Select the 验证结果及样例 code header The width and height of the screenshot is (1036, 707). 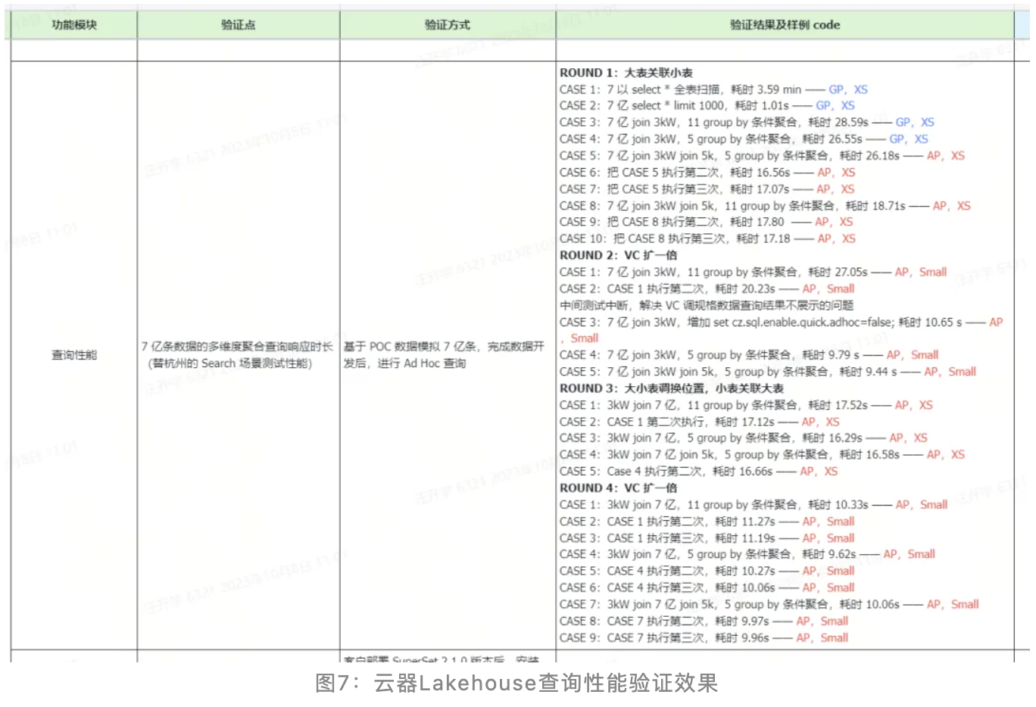pyautogui.click(x=785, y=25)
